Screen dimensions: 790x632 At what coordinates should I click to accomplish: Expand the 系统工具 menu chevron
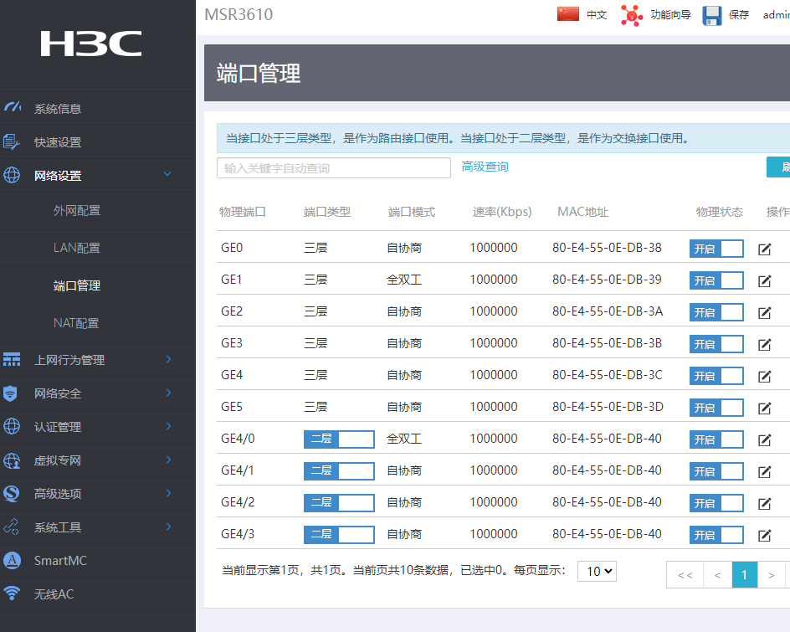click(169, 527)
